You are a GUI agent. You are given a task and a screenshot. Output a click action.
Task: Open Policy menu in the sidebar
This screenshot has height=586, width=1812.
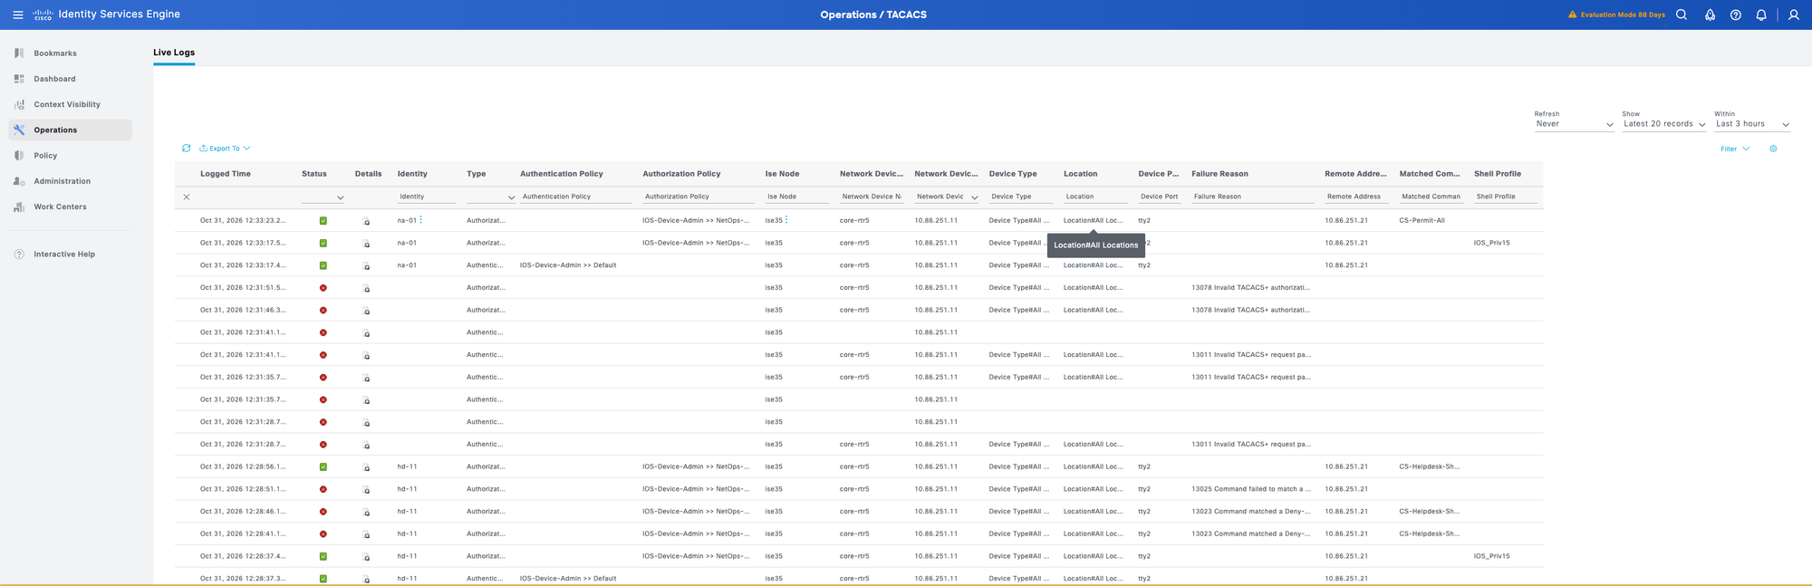(x=45, y=156)
